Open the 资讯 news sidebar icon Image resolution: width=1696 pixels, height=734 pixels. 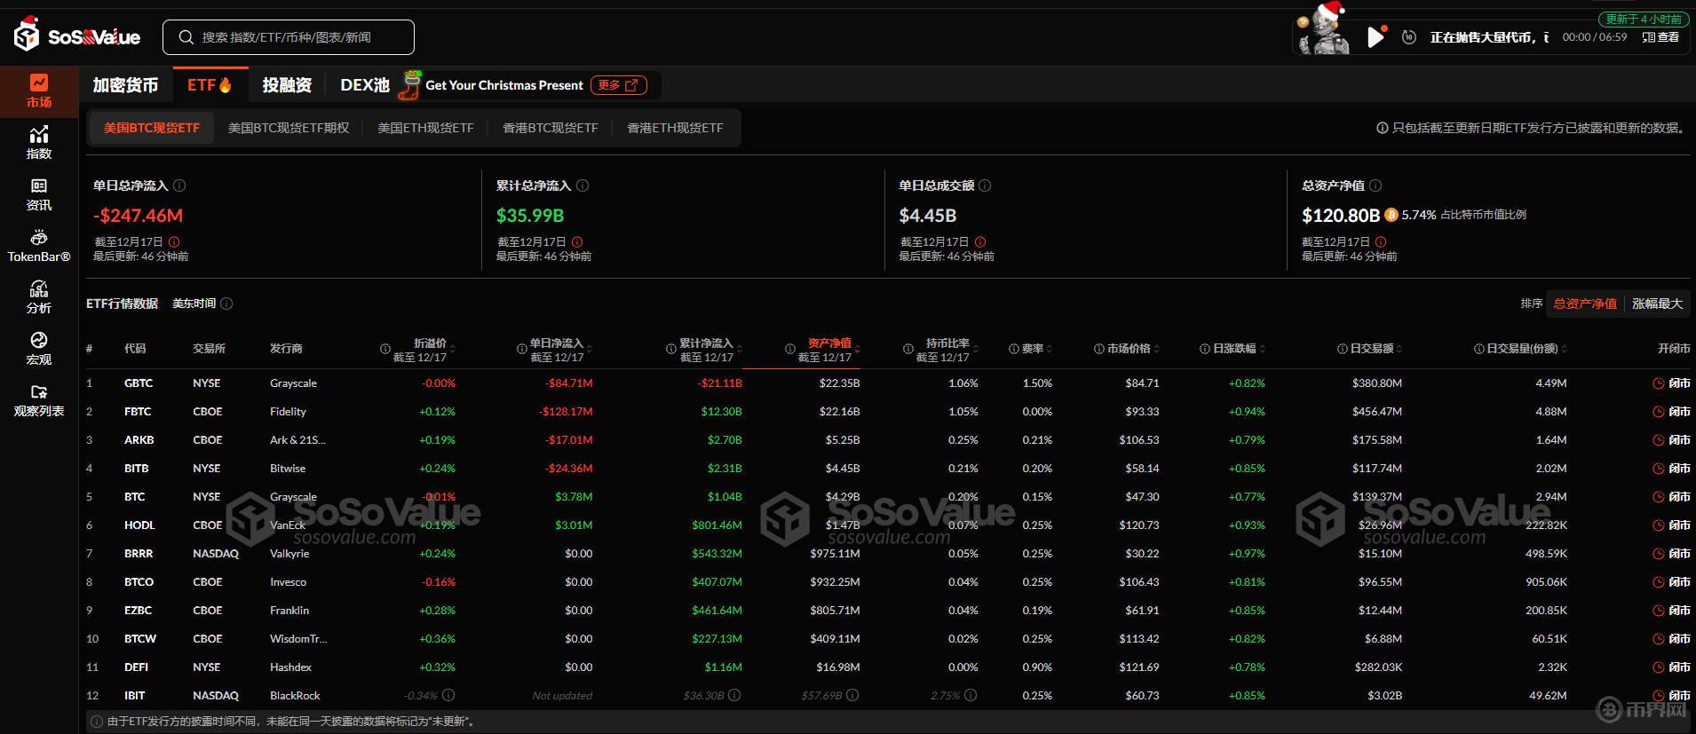(x=39, y=193)
